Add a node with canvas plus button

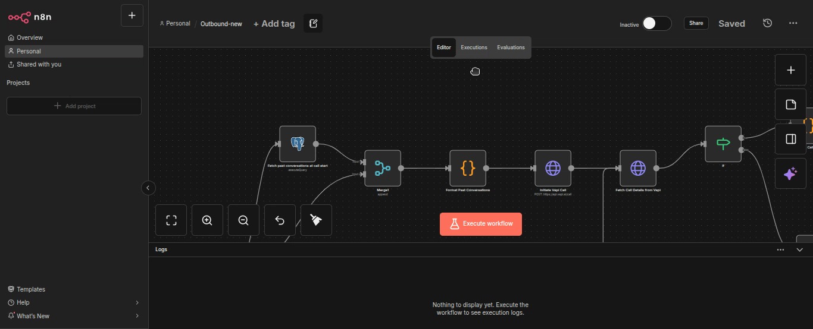click(x=790, y=70)
